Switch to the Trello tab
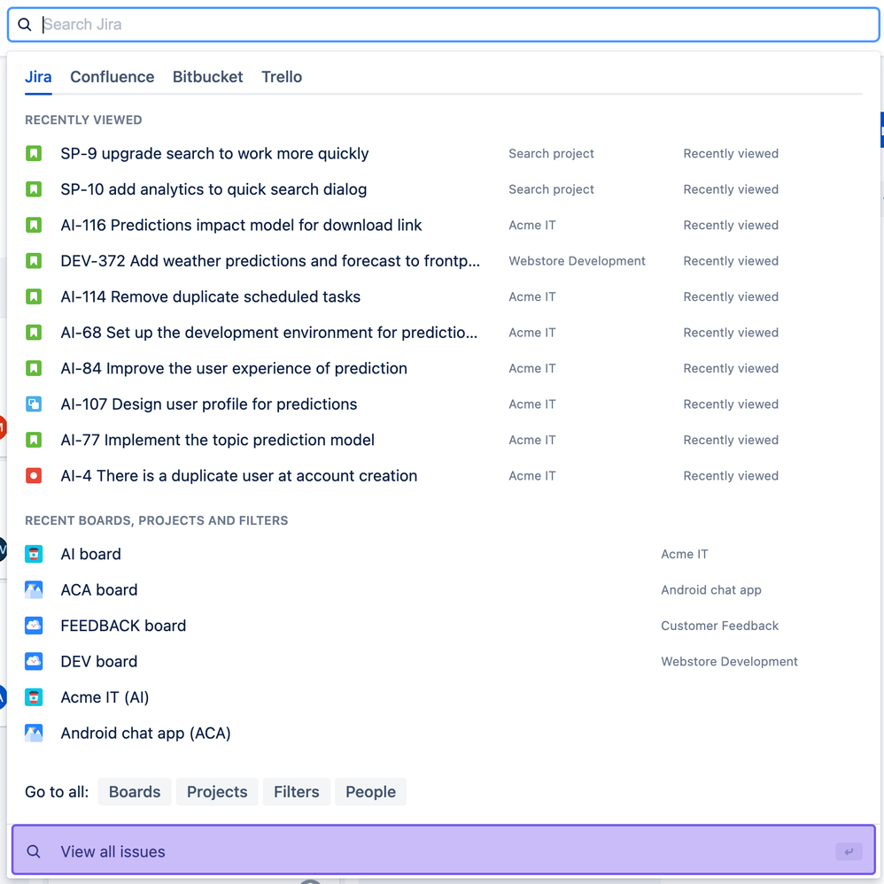884x884 pixels. pos(282,77)
